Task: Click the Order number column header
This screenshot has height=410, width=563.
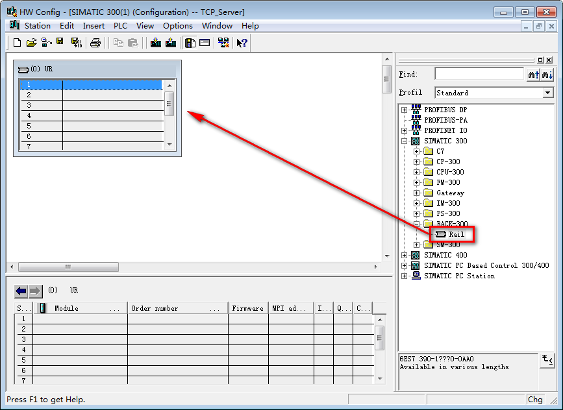Action: tap(178, 309)
